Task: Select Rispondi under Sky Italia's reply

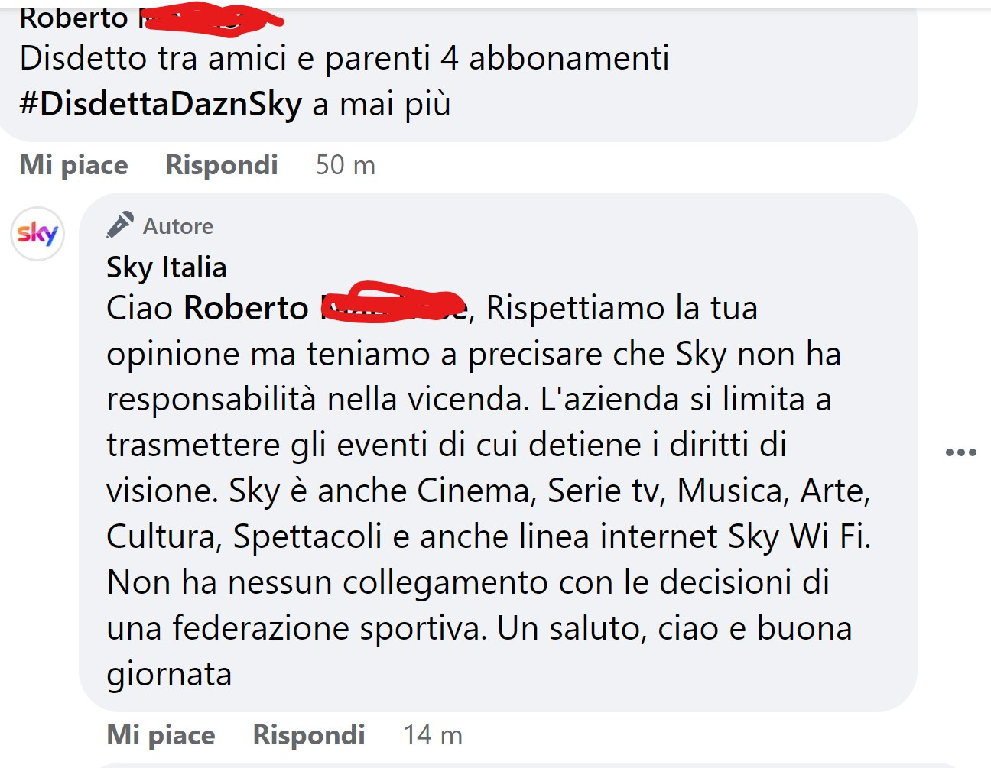Action: coord(309,735)
